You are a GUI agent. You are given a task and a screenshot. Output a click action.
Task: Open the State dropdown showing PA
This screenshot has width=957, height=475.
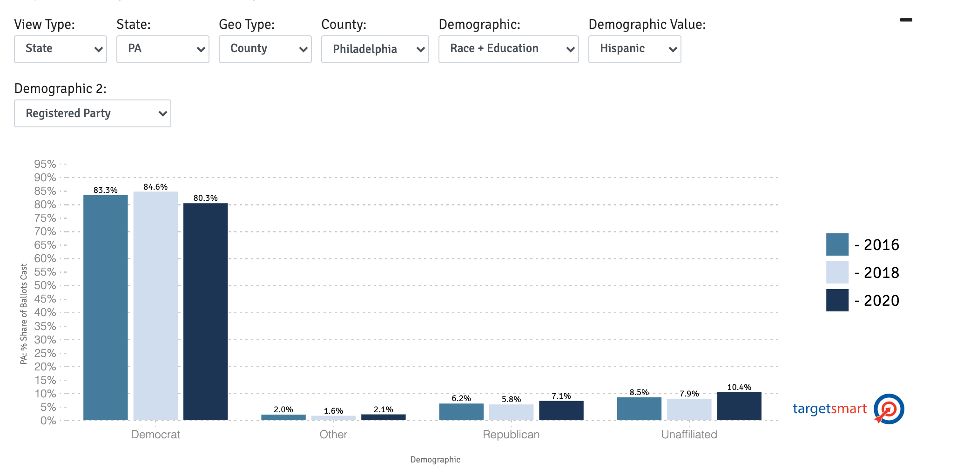pyautogui.click(x=162, y=49)
